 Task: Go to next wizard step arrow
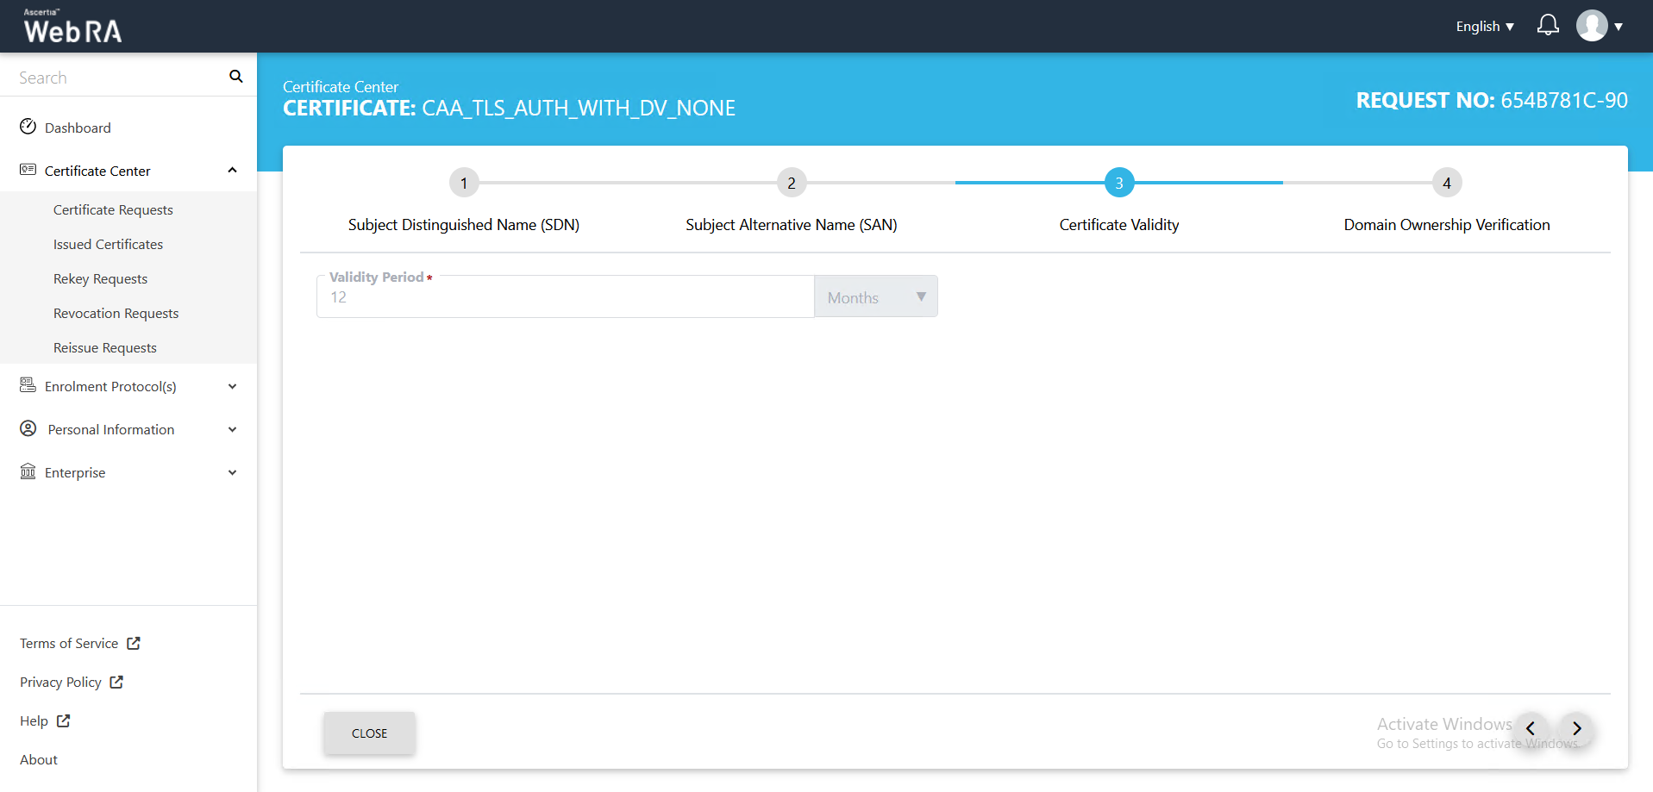(x=1576, y=728)
